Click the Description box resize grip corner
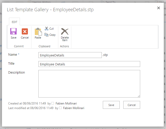The image size is (166, 129). tap(139, 96)
